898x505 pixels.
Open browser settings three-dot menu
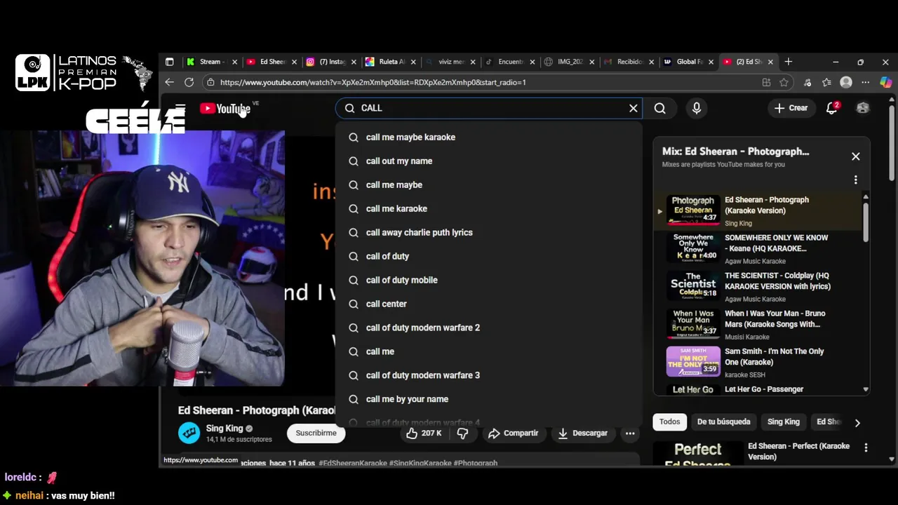[866, 82]
